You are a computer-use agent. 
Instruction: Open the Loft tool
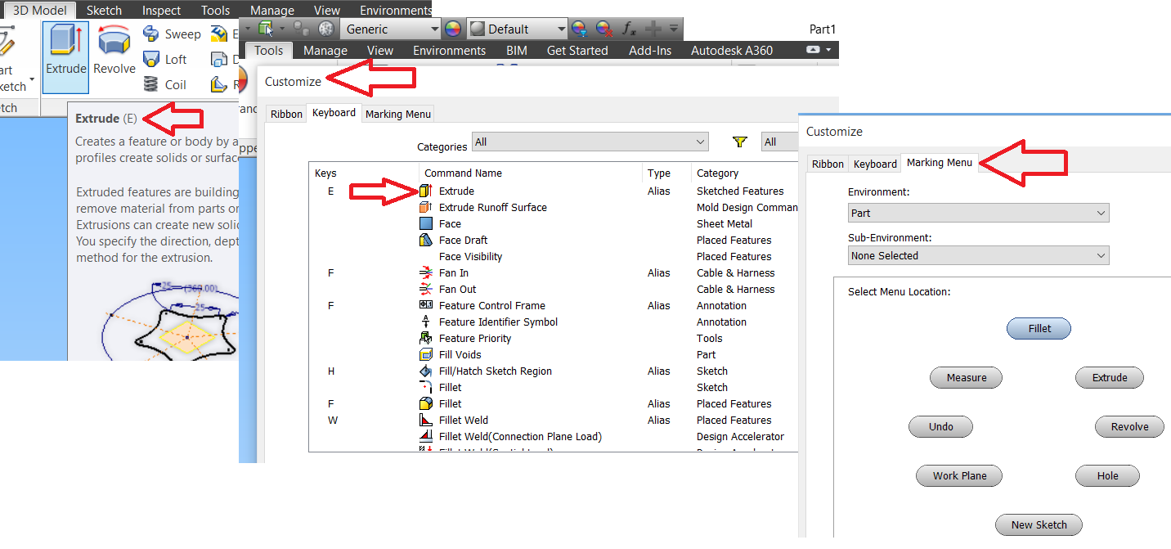(166, 58)
